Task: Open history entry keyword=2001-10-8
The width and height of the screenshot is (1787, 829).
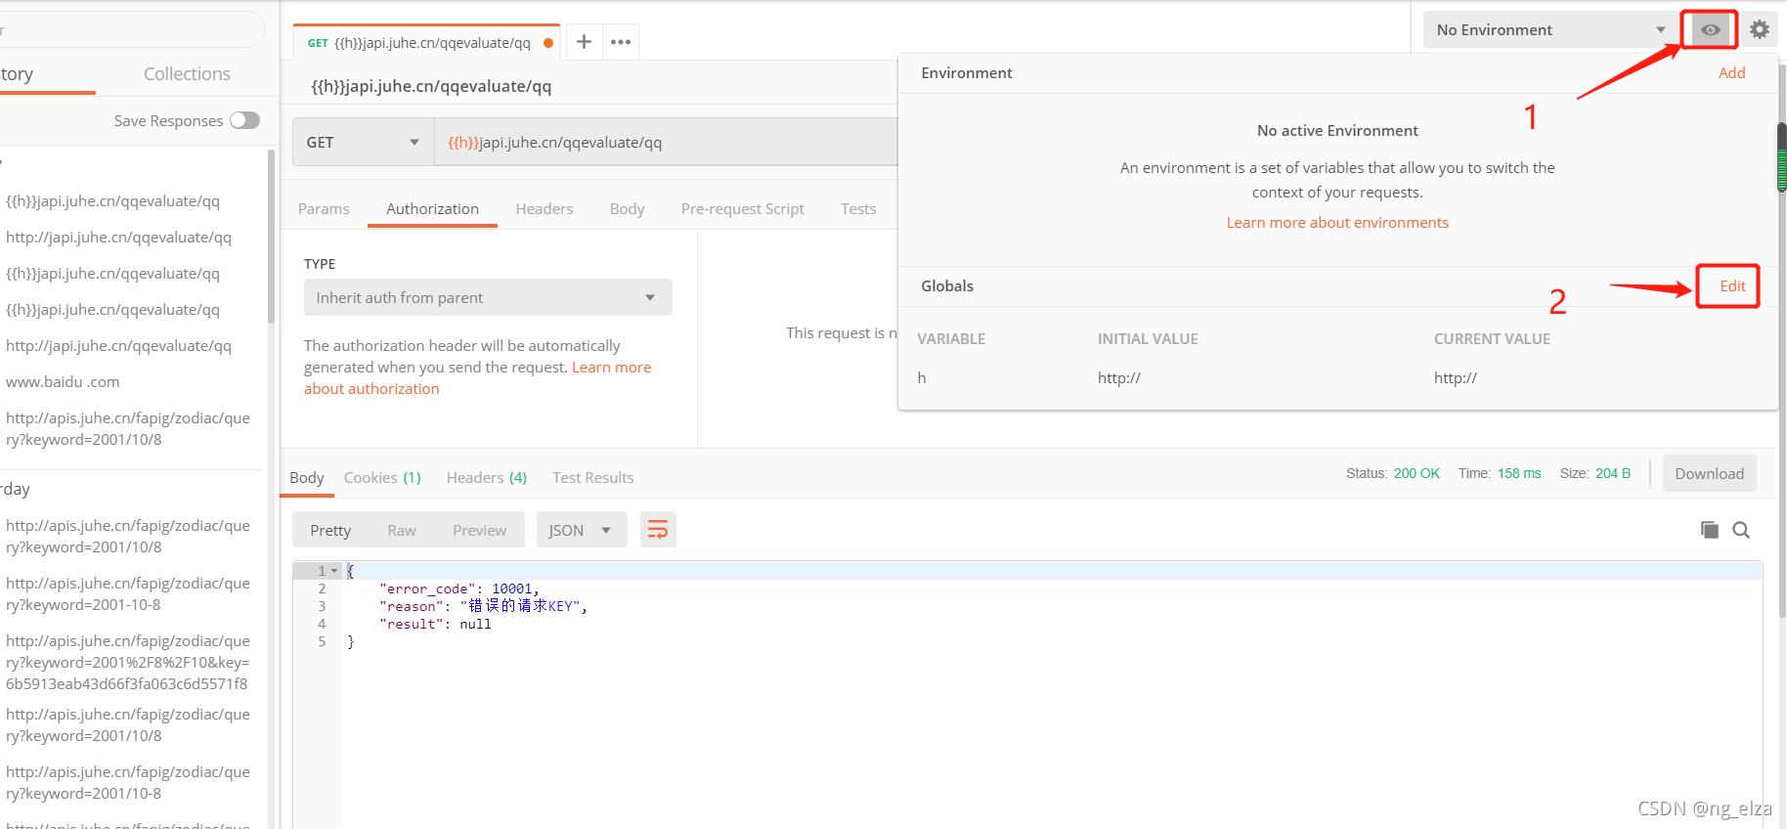Action: 128,593
